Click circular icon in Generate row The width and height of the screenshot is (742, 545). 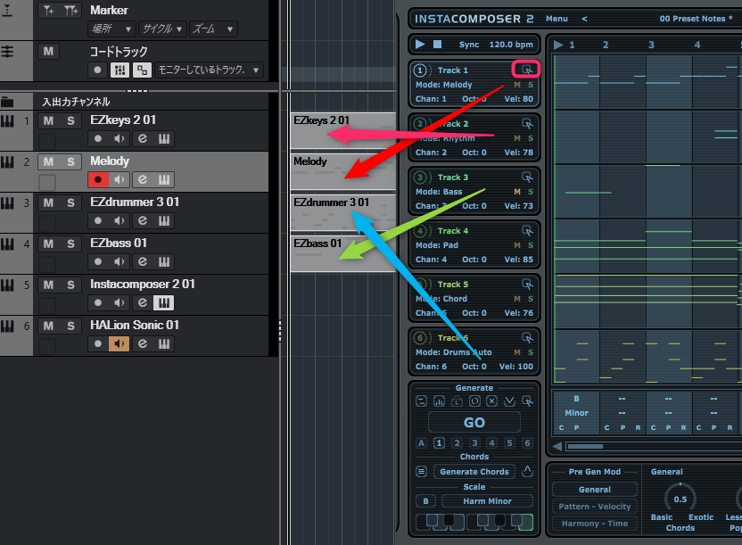474,401
